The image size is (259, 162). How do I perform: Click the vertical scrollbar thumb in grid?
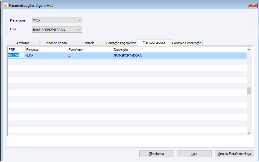point(249,90)
